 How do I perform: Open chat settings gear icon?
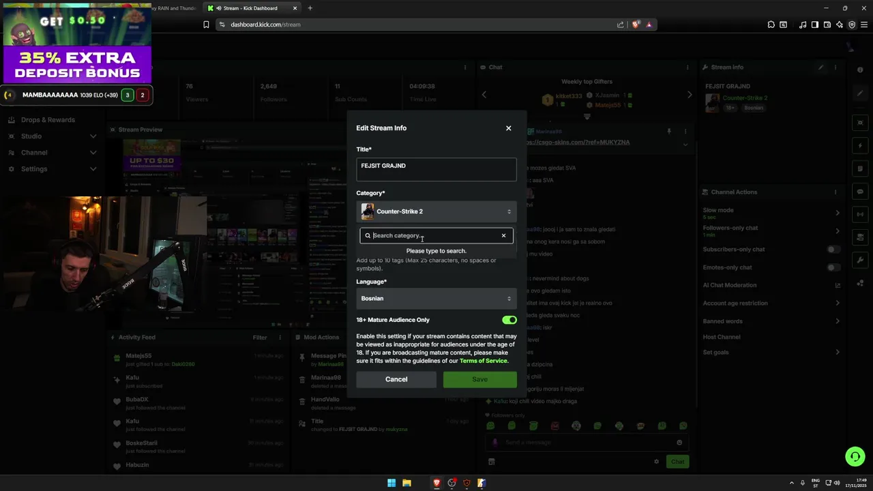(x=657, y=462)
